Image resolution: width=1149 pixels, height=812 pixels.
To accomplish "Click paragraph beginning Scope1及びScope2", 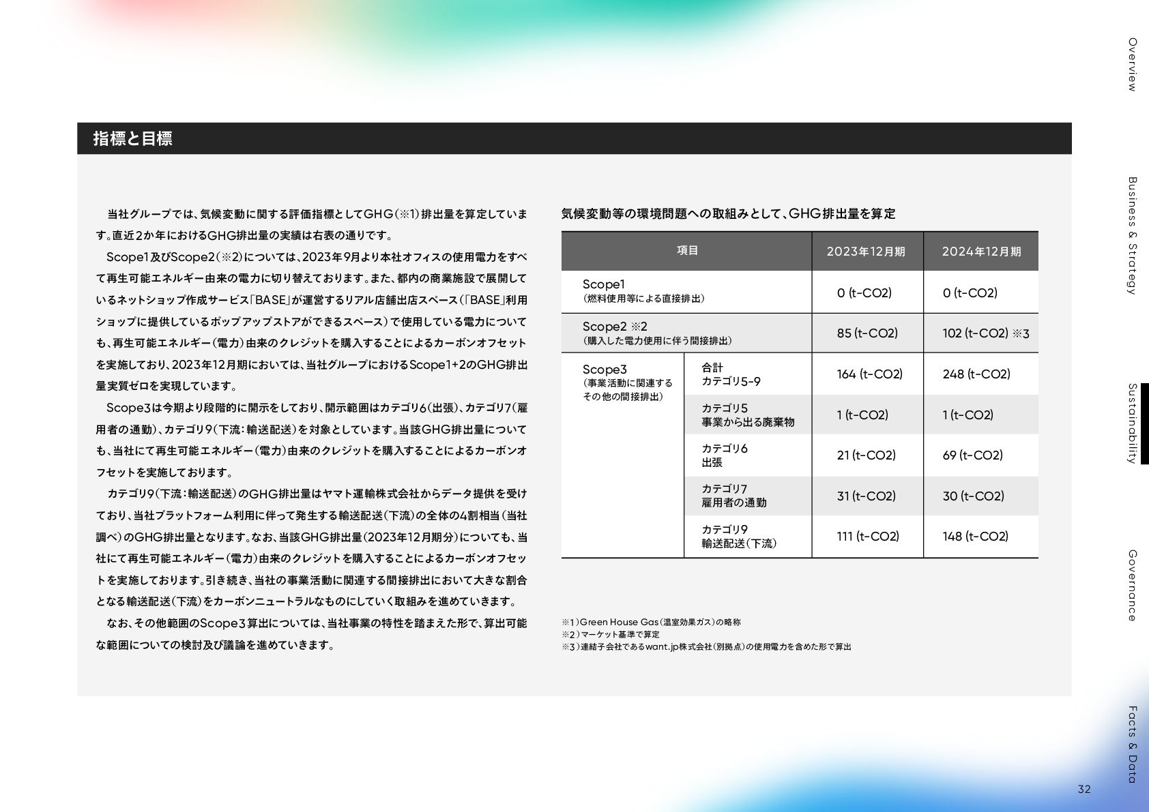I will (311, 322).
